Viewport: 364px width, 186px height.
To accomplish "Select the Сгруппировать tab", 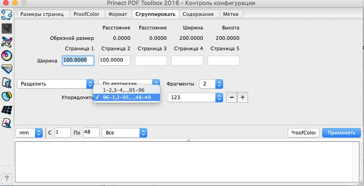I will coord(155,14).
